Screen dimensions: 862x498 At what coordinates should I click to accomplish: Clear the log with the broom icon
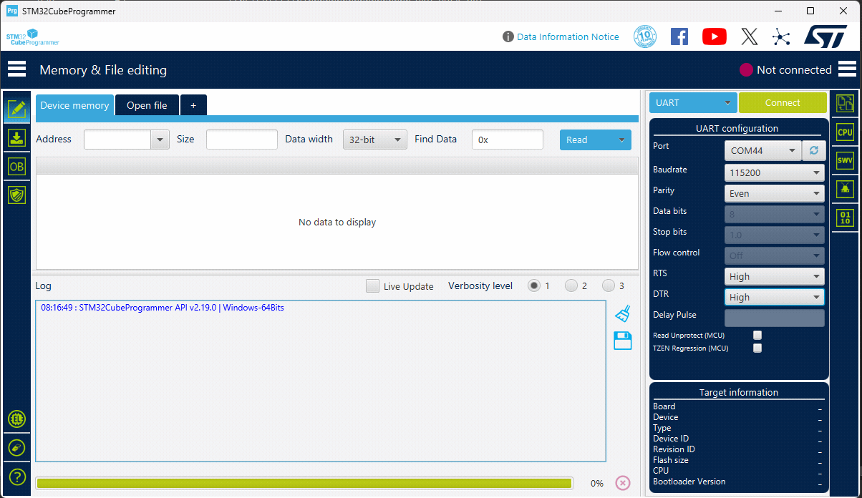(x=621, y=313)
